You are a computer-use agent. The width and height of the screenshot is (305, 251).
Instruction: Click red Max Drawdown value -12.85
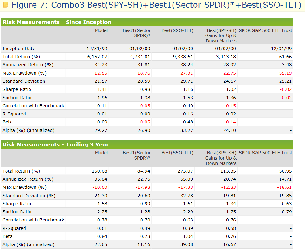coord(100,73)
